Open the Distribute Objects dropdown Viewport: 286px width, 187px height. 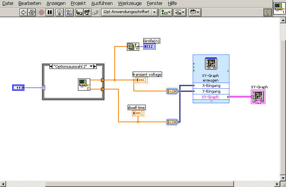(180, 12)
